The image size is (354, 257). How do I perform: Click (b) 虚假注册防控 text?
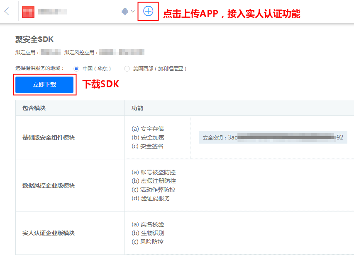154,181
